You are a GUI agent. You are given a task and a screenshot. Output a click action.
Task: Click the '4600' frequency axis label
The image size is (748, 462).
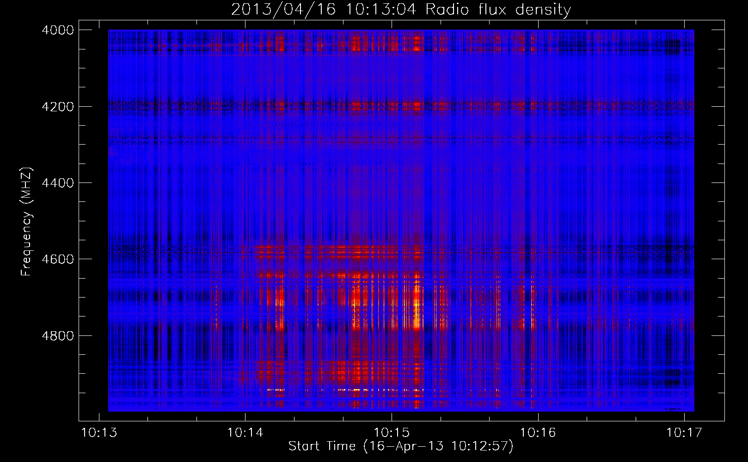(x=58, y=259)
